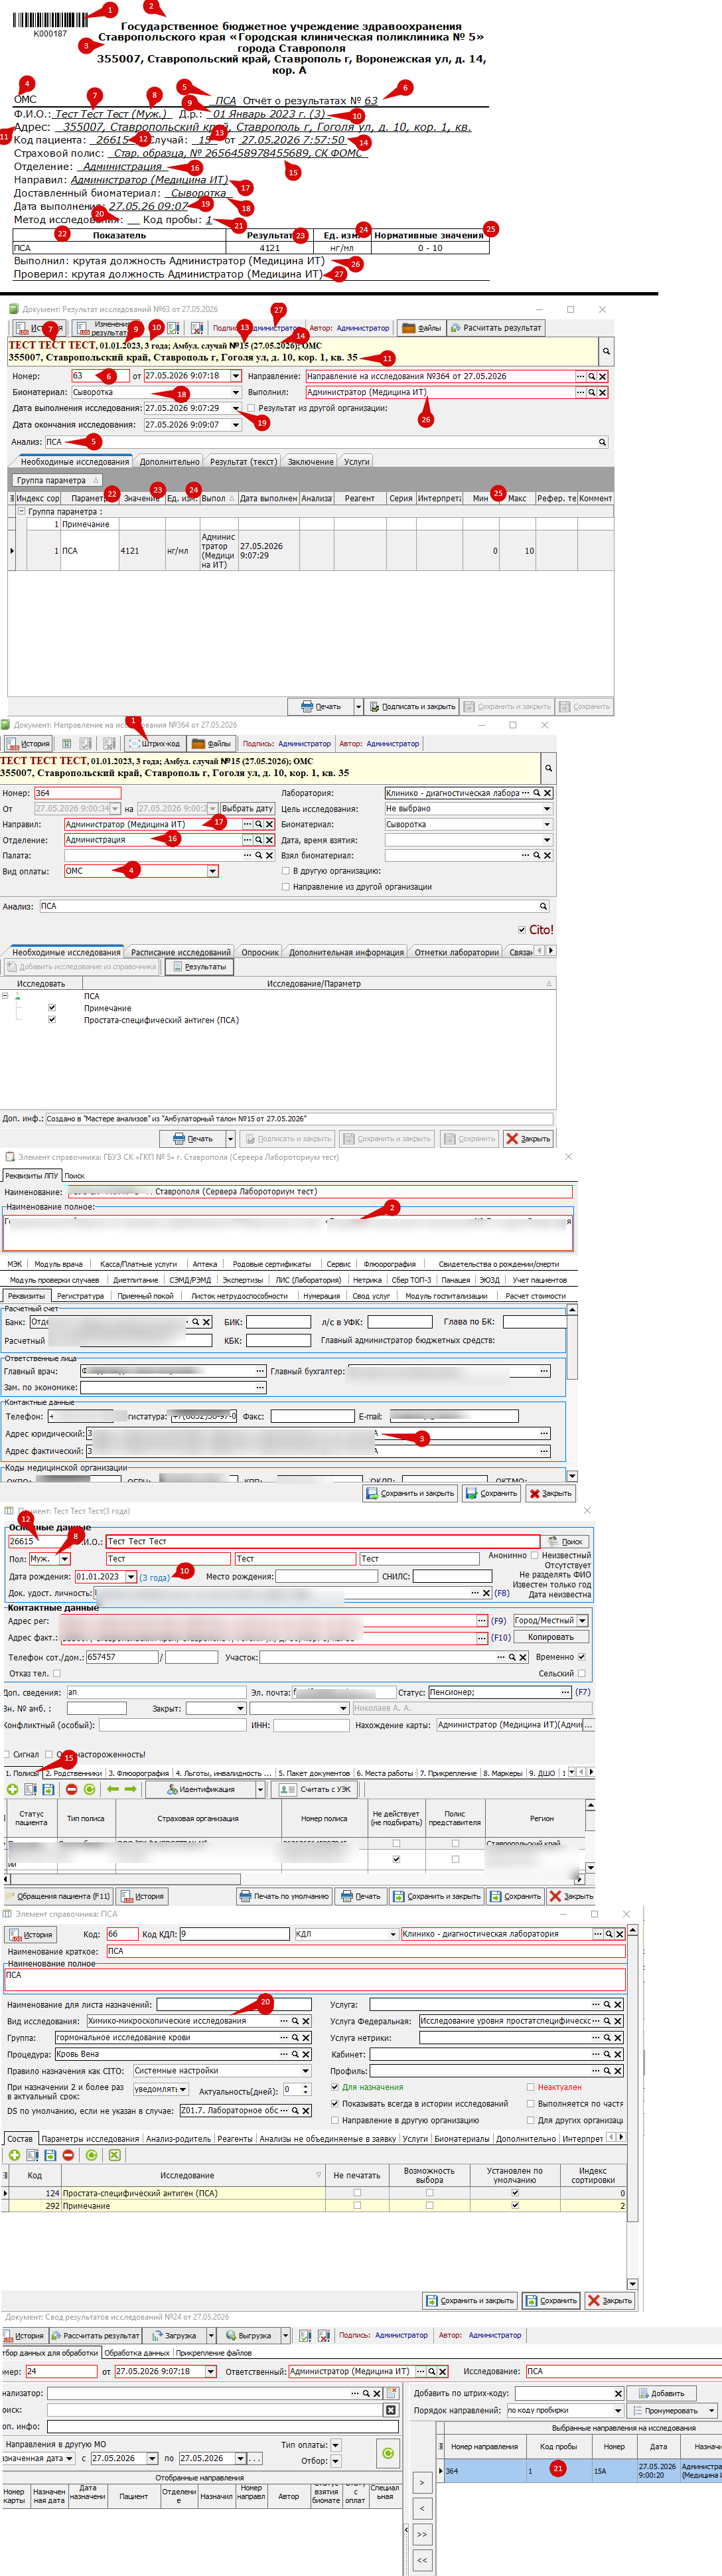722x2576 pixels.
Task: Toggle Результат из другой организации checkbox
Action: tap(251, 408)
